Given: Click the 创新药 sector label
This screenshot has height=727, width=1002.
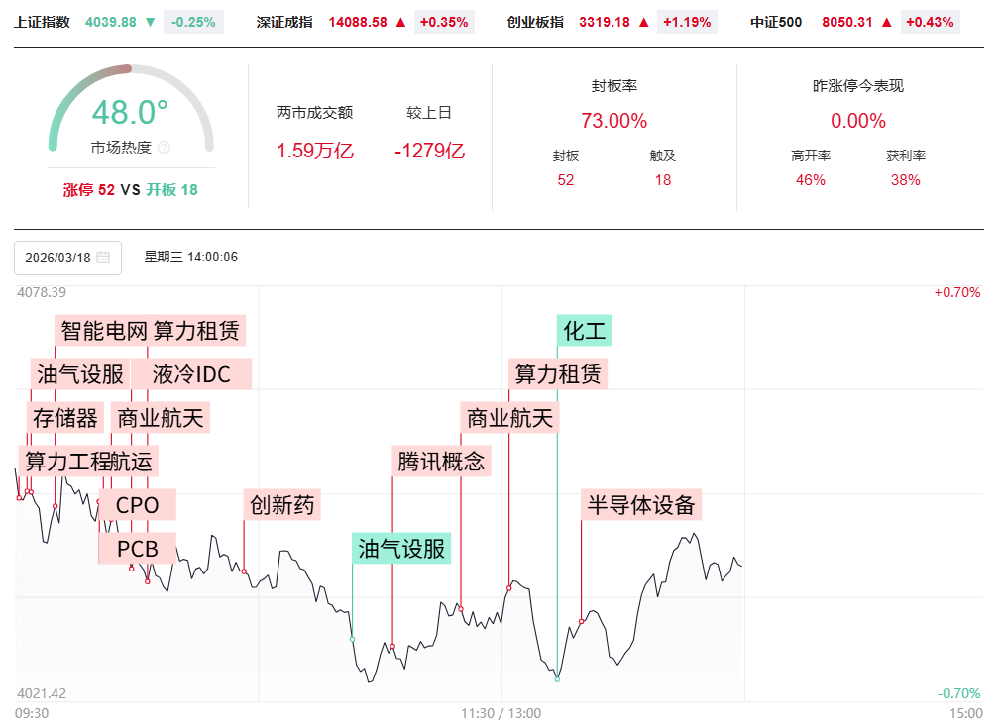Looking at the screenshot, I should pyautogui.click(x=281, y=505).
